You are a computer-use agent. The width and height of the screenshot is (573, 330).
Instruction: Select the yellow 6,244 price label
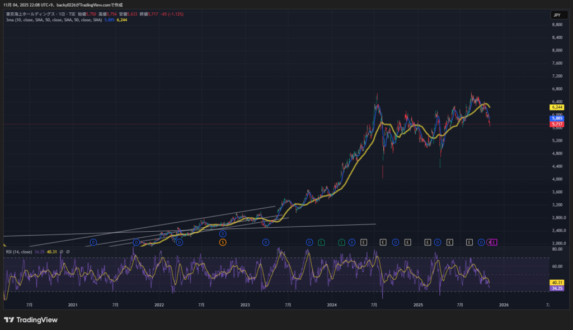557,107
